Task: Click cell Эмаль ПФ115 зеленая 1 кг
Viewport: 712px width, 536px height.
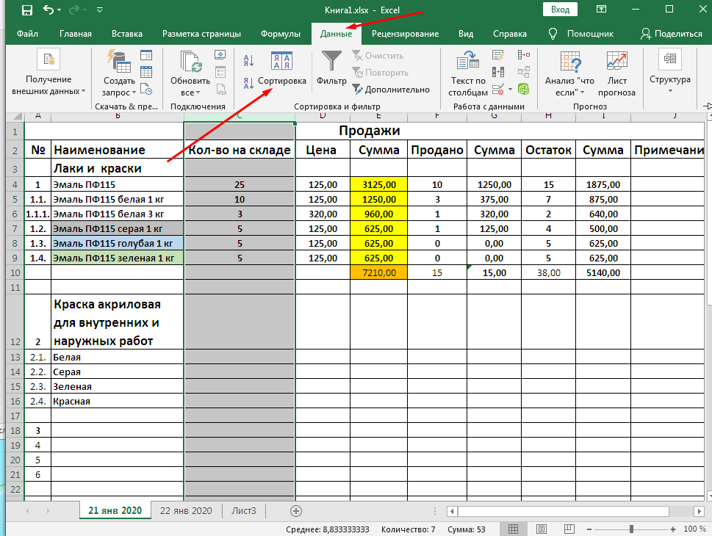Action: tap(118, 258)
